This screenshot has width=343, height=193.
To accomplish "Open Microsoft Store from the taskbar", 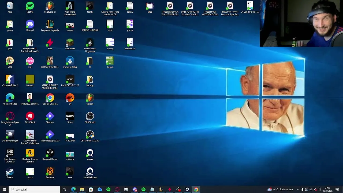I will (91, 190).
